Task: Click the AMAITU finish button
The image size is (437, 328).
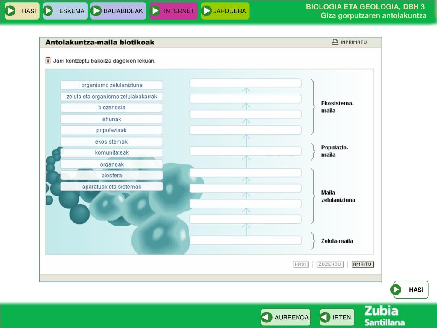Action: (x=363, y=264)
